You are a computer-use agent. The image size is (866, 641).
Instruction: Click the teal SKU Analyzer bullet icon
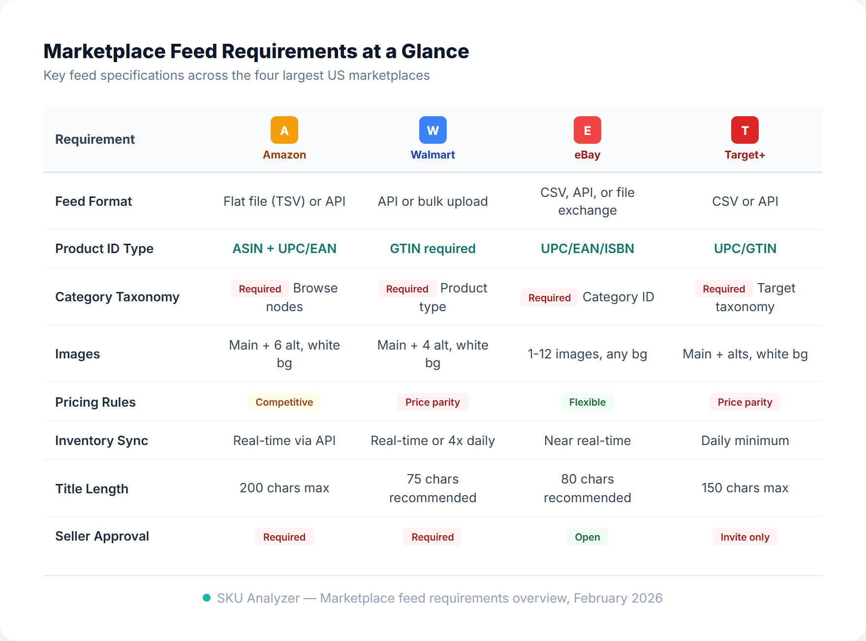pyautogui.click(x=206, y=598)
